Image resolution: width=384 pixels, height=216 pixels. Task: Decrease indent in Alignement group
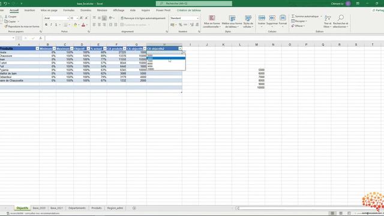[x=110, y=25]
